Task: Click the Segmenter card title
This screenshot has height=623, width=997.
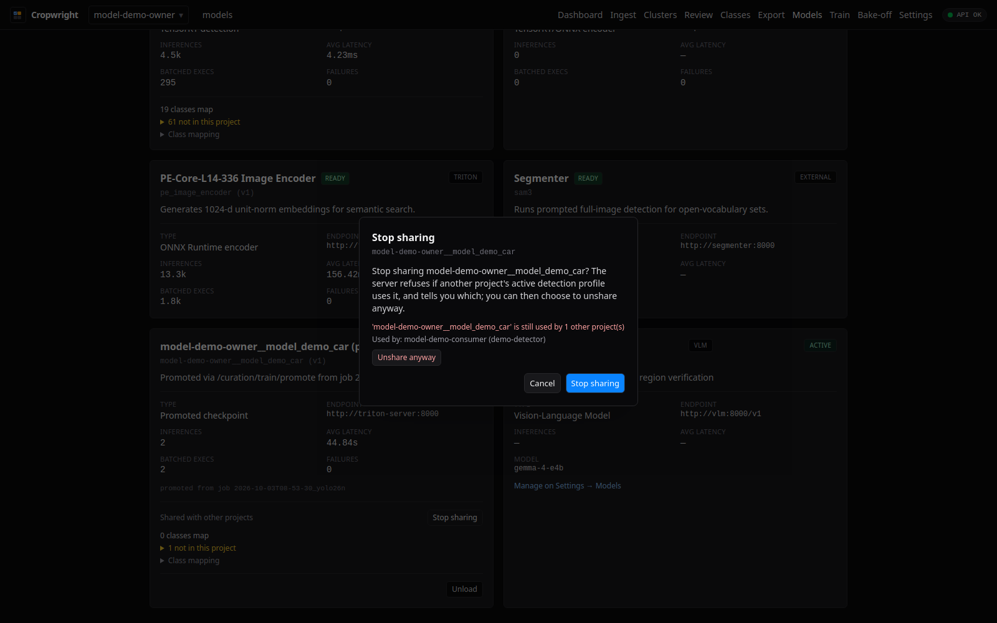Action: (x=541, y=179)
